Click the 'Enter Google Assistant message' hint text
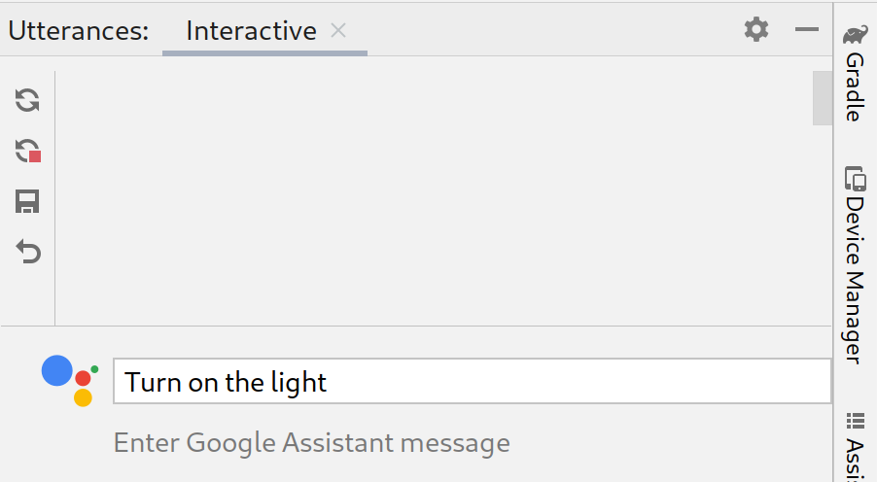This screenshot has height=482, width=877. tap(311, 443)
